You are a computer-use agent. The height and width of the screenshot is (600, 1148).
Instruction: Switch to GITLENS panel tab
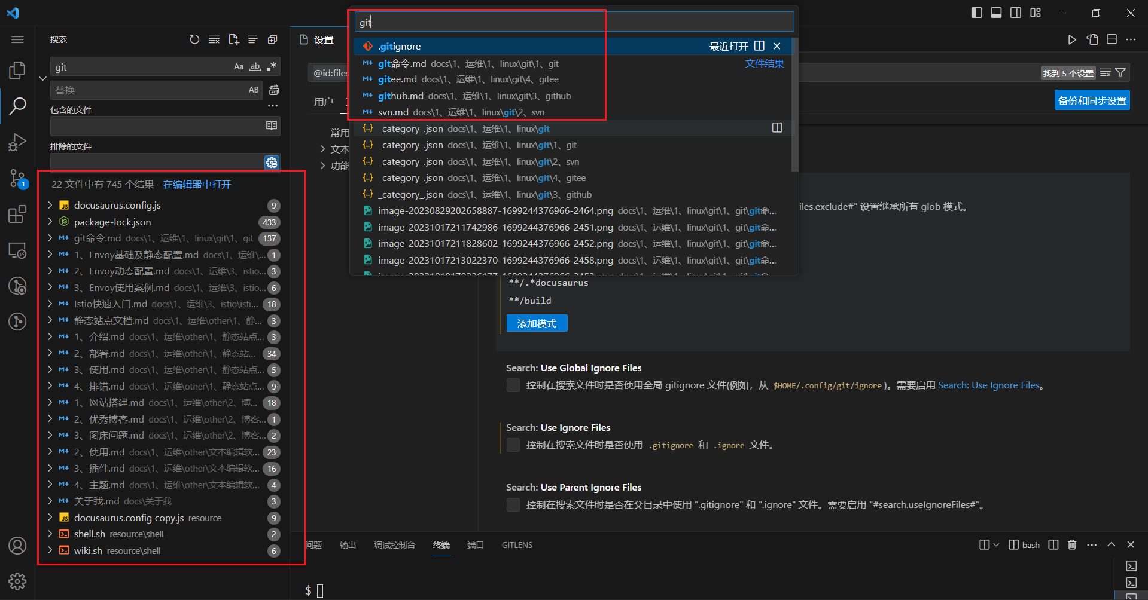(517, 545)
